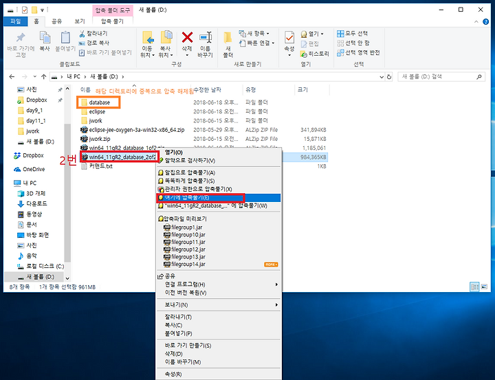Open the 복사 위치 dropdown

(166, 52)
